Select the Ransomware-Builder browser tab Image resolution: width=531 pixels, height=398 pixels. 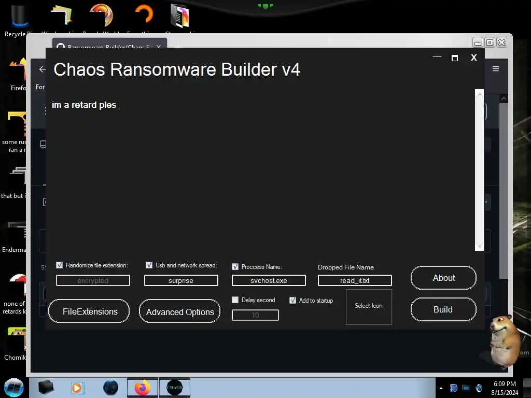click(109, 44)
